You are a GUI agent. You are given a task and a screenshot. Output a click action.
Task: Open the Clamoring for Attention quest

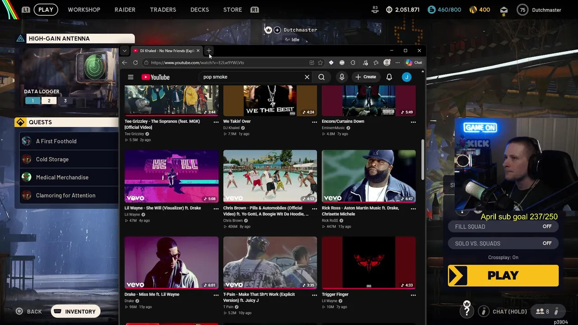(x=69, y=195)
